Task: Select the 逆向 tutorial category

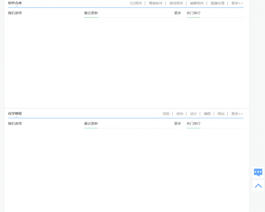Action: [180, 114]
